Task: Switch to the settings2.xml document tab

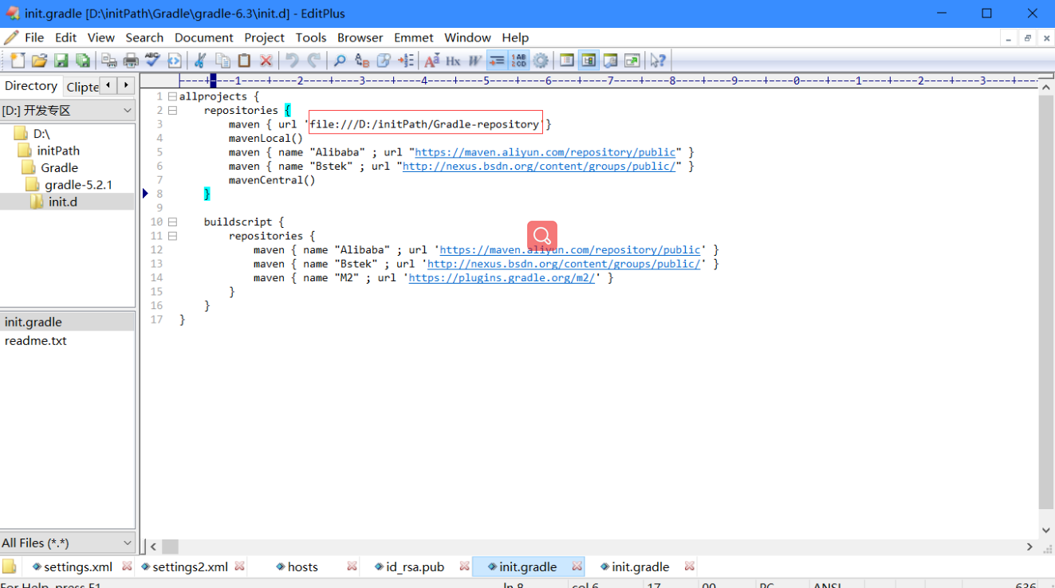Action: pos(190,567)
